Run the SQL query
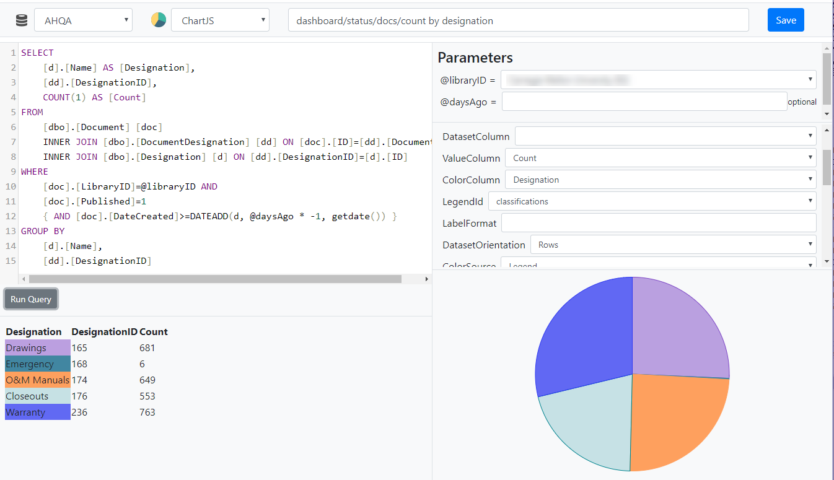Screen dimensions: 834x480 31,299
